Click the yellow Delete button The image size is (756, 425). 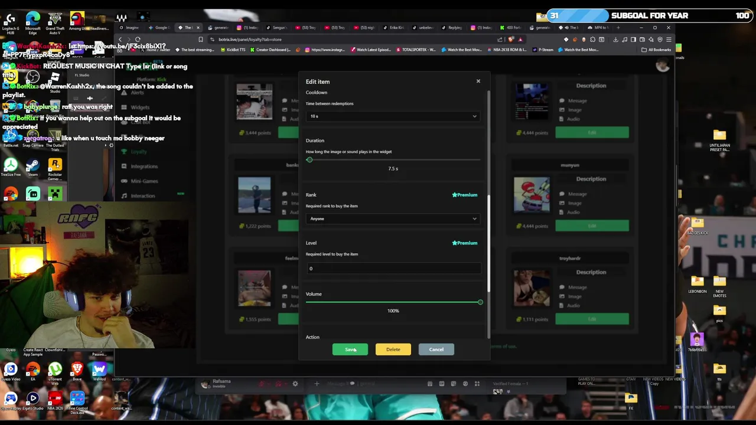pyautogui.click(x=393, y=349)
